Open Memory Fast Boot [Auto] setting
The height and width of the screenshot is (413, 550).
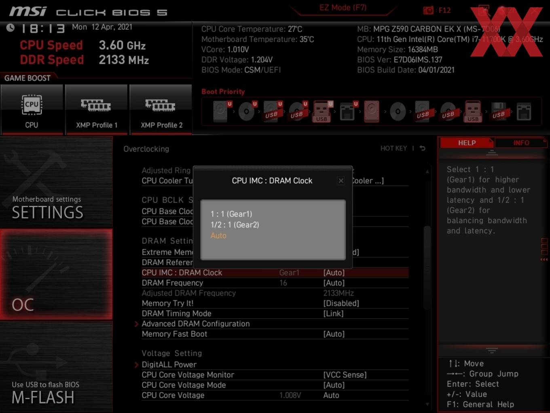(x=334, y=334)
